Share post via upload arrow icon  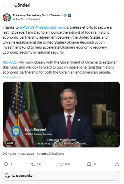117,164
